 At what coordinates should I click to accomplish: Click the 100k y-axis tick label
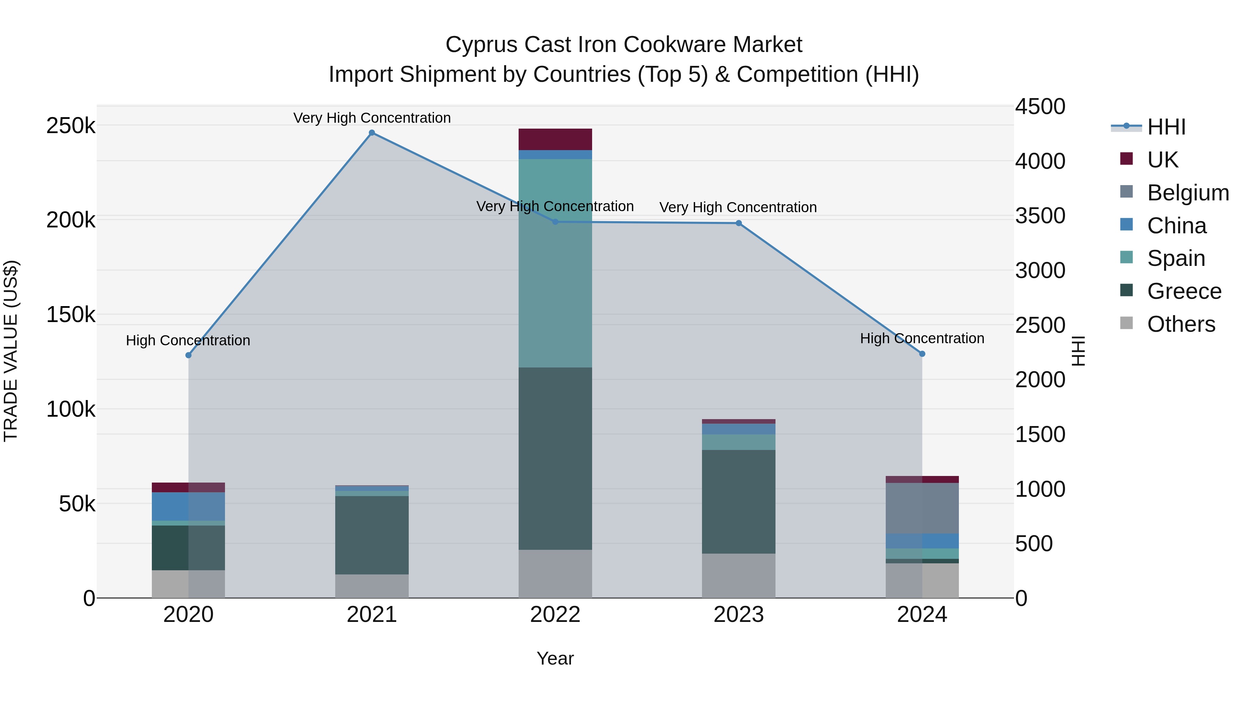click(x=71, y=409)
